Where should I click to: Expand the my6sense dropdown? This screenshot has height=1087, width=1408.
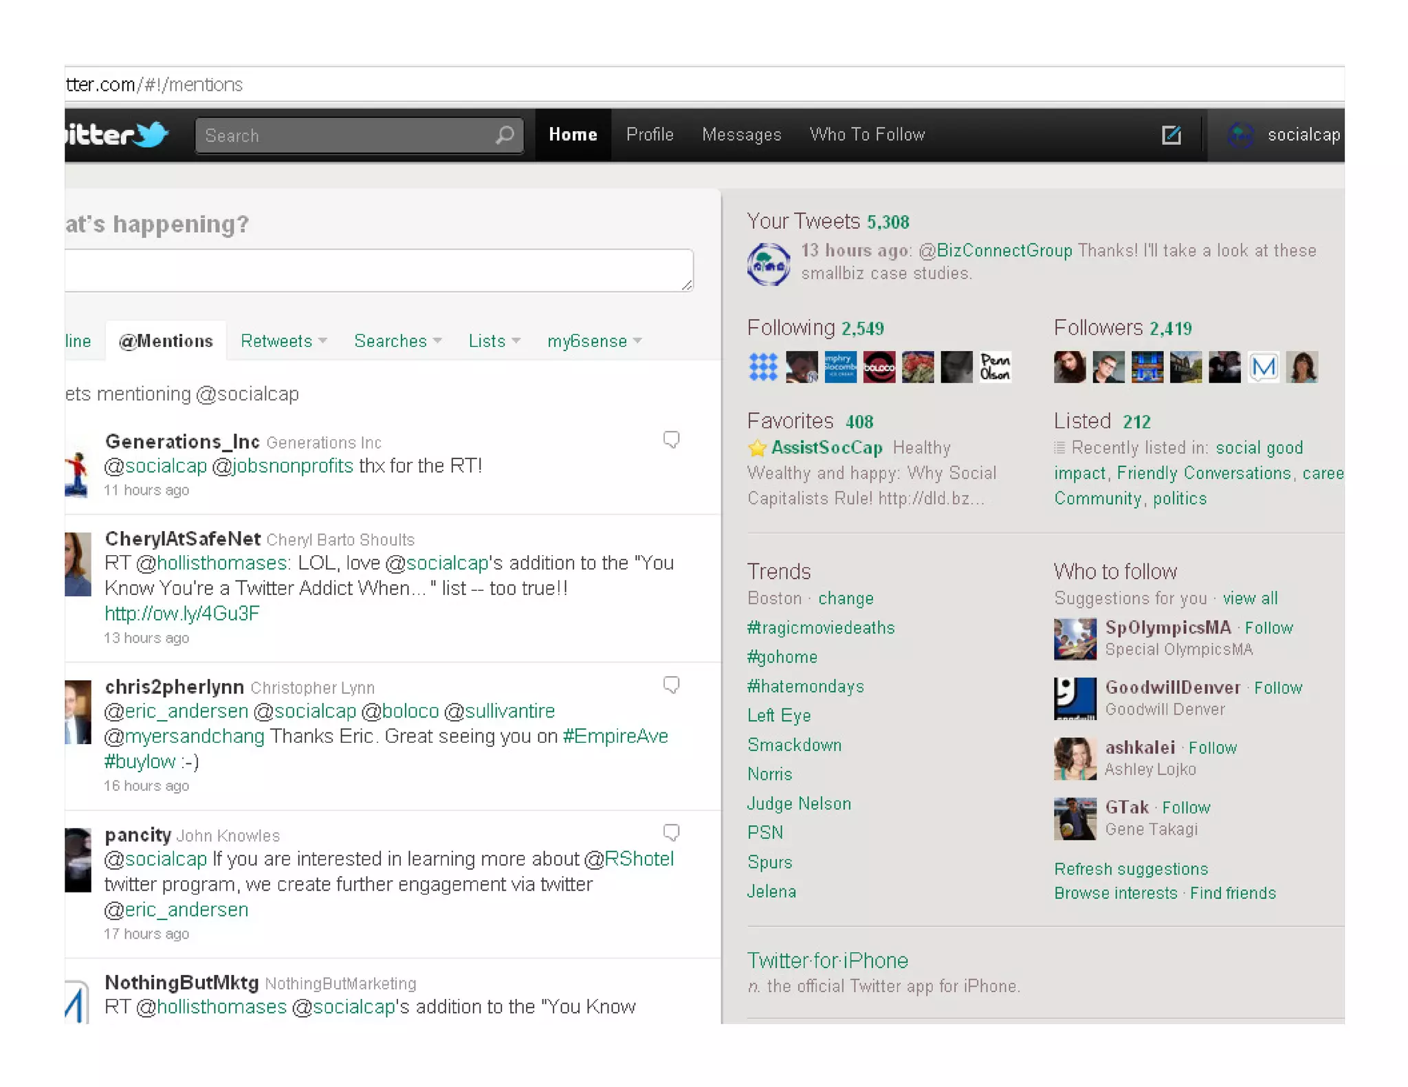pos(594,341)
